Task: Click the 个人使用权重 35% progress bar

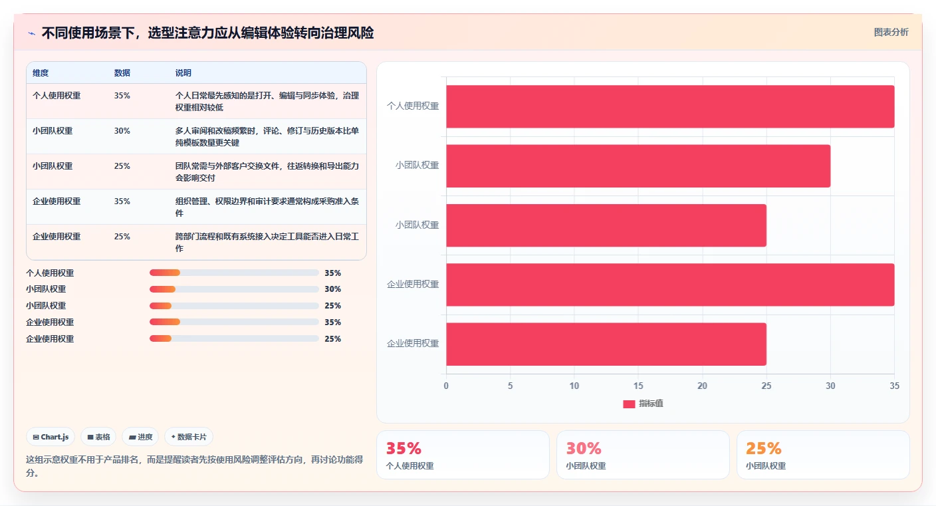Action: click(x=234, y=273)
